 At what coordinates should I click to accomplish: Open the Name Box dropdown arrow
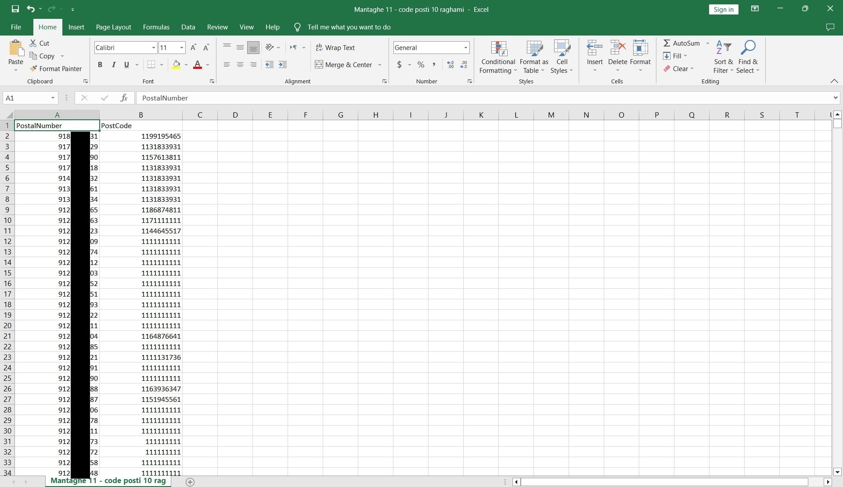pos(53,98)
